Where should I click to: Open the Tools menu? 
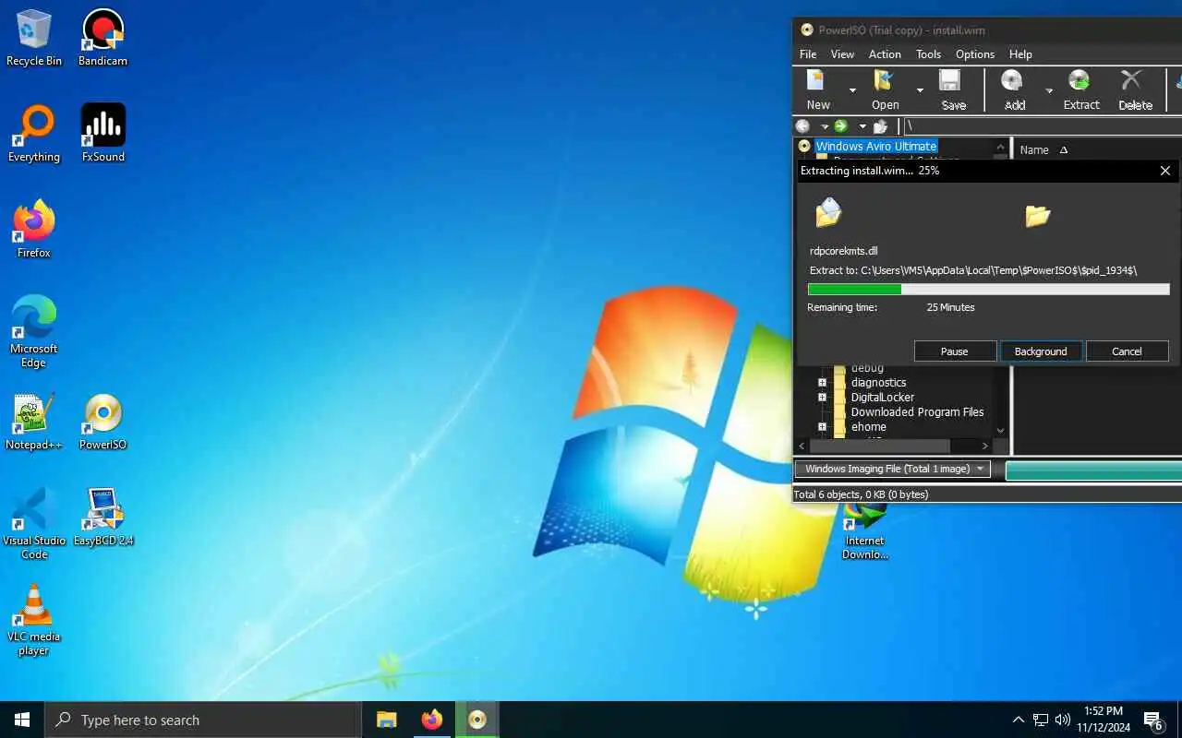point(928,54)
